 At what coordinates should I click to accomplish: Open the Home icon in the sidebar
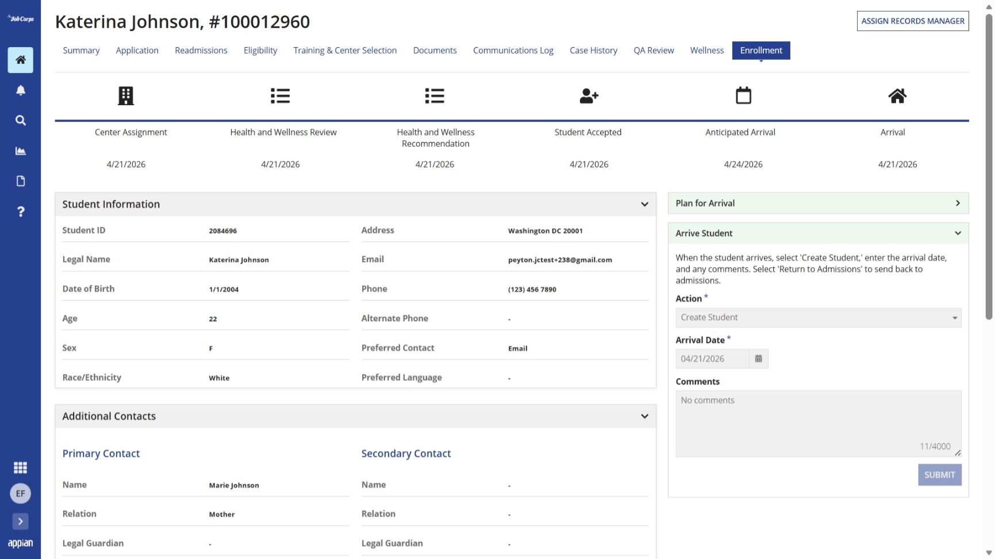pyautogui.click(x=20, y=60)
